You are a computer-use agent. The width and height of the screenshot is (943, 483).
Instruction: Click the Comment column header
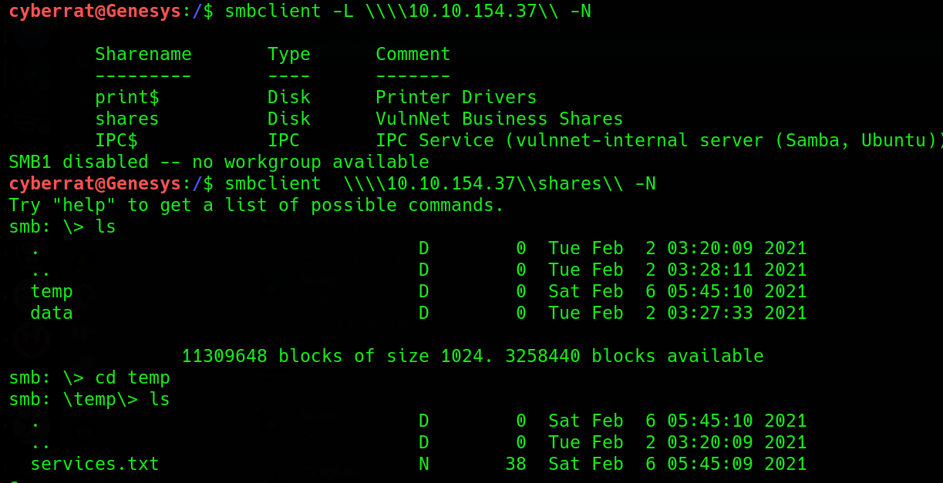[x=413, y=55]
